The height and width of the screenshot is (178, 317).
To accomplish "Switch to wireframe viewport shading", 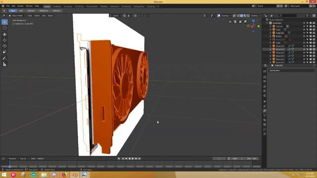I will coord(238,16).
